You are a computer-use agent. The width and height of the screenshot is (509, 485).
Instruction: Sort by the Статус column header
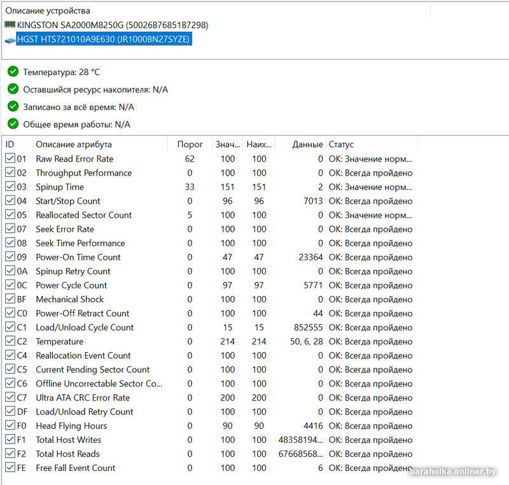click(372, 144)
